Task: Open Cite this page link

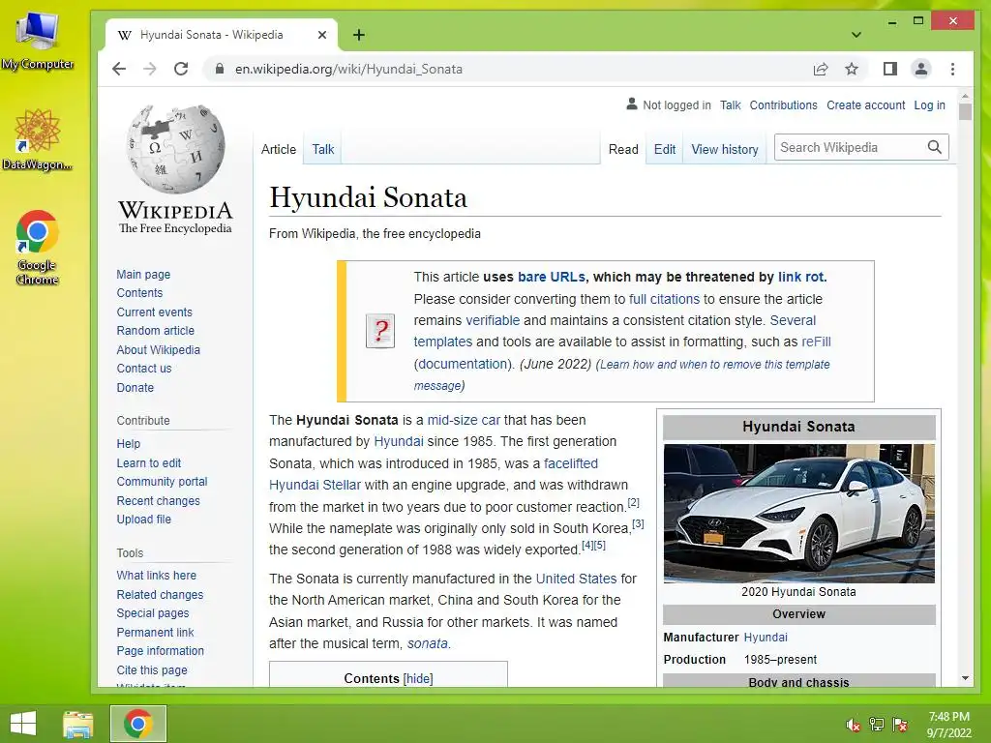Action: pyautogui.click(x=152, y=669)
